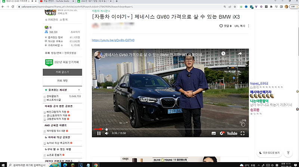The width and height of the screenshot is (299, 167).
Task: Click the 카페 글쓰기 button
Action: click(62, 72)
